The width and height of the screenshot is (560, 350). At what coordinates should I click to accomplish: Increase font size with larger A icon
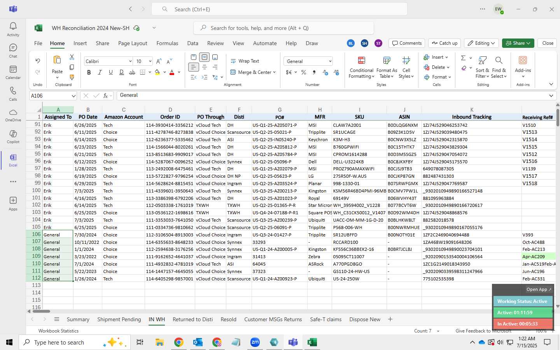[x=159, y=61]
